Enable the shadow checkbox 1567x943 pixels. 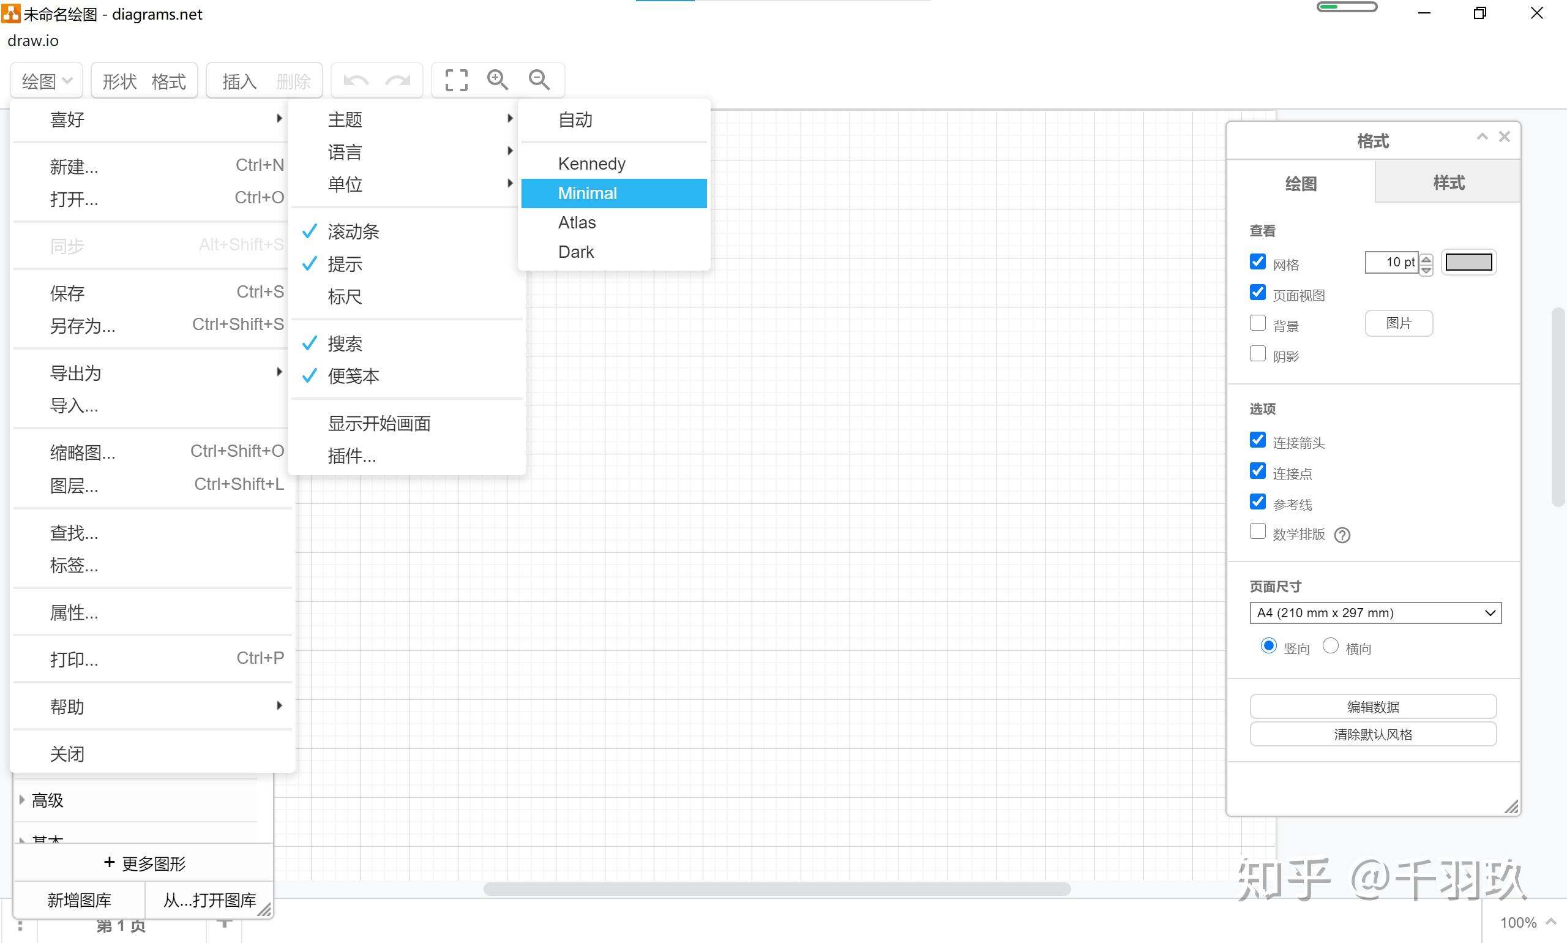1258,354
